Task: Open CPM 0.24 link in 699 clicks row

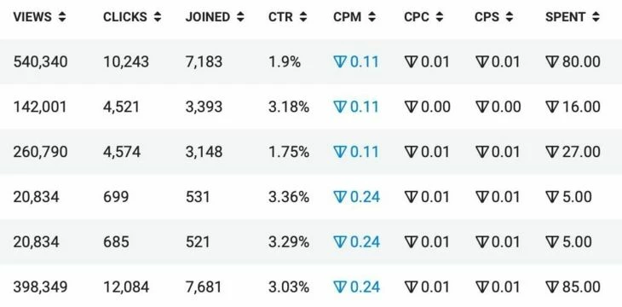Action: point(356,197)
